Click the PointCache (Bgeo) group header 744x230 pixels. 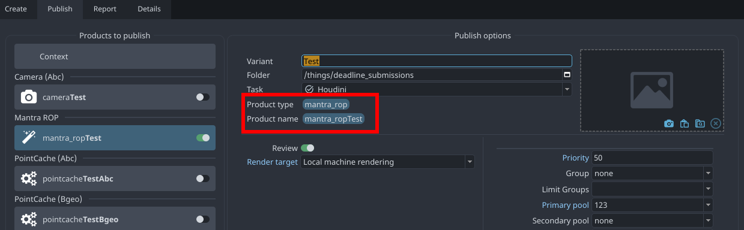(49, 199)
